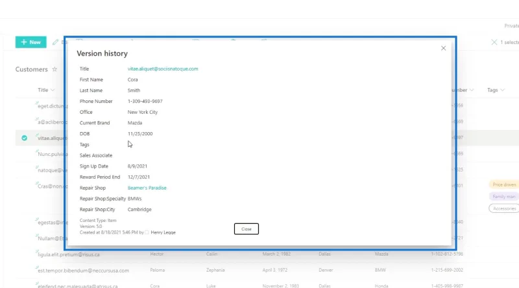Click the First Name value Cora
Image resolution: width=519 pixels, height=288 pixels.
pos(133,80)
